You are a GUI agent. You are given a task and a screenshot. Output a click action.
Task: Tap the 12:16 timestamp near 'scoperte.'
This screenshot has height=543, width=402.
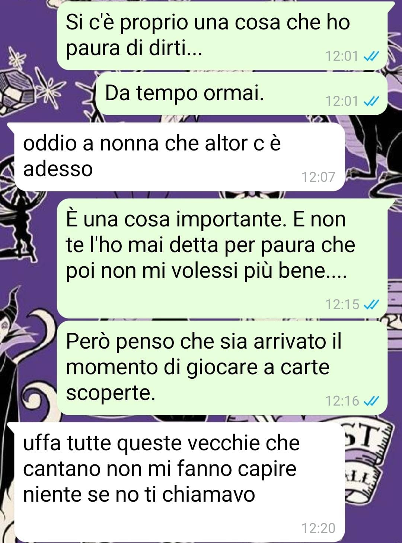342,401
